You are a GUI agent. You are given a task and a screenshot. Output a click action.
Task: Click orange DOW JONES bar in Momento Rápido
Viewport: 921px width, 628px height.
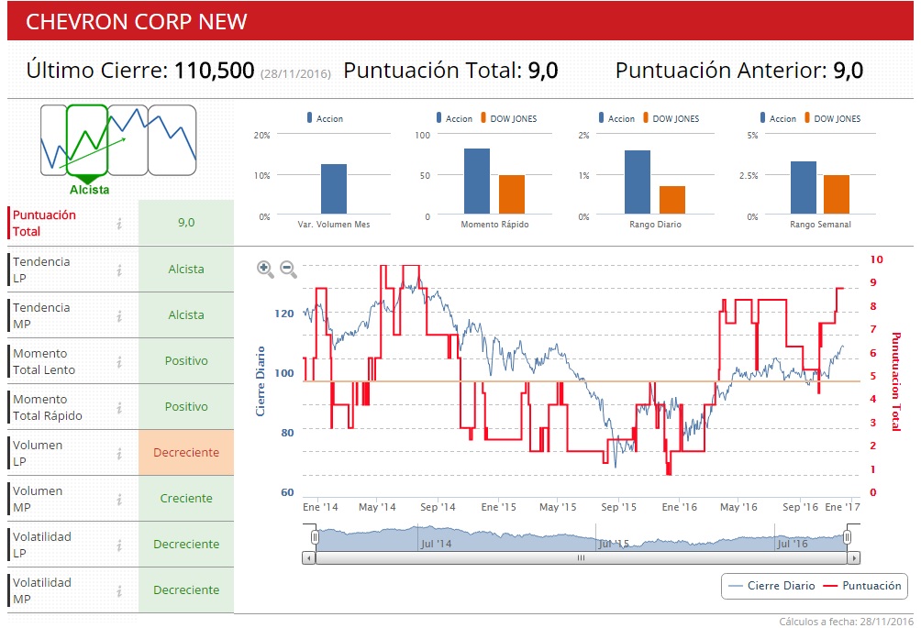512,194
